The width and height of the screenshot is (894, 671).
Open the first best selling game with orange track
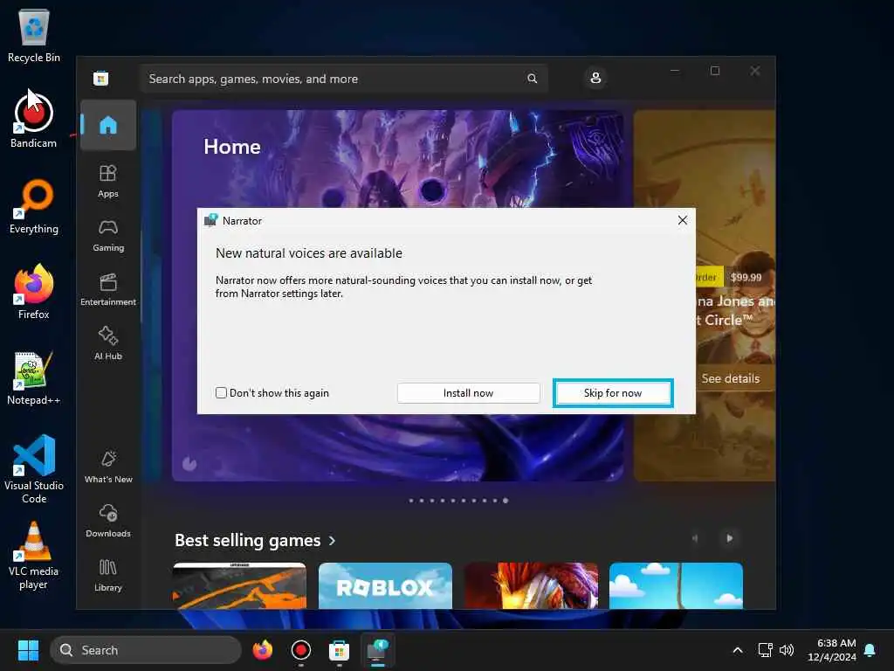[x=239, y=585]
